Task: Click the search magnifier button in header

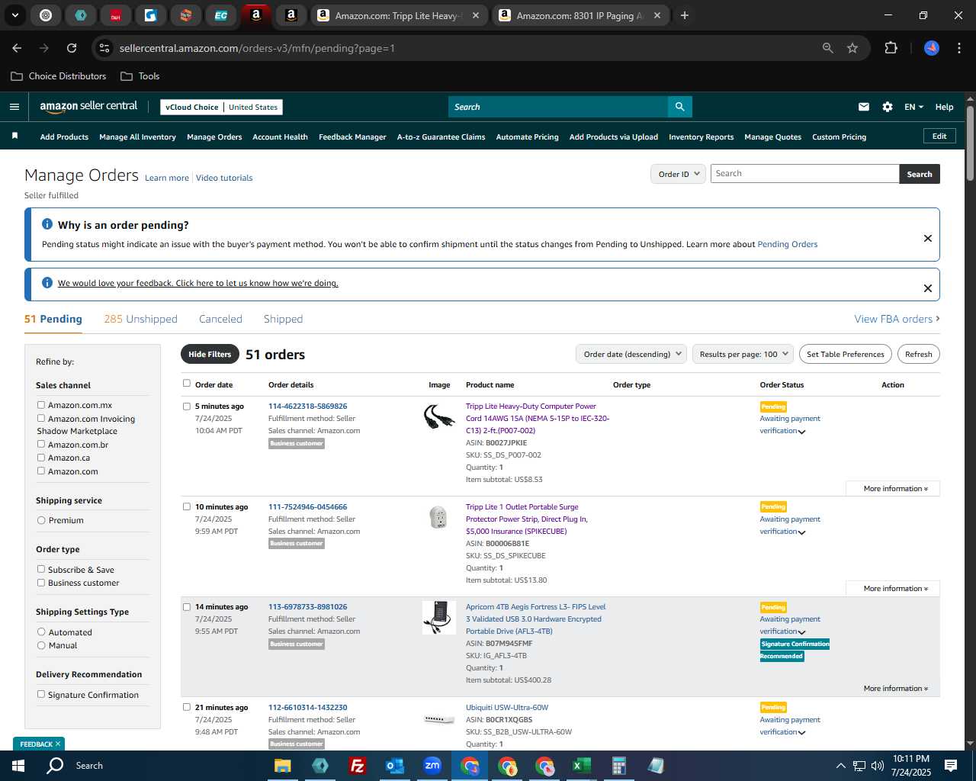Action: [x=679, y=107]
